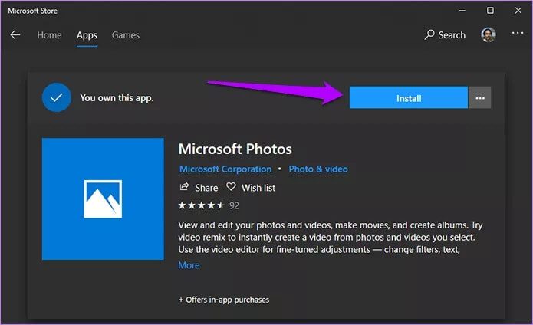This screenshot has height=325, width=533.
Task: Click the 'Offers in-app purchases' text
Action: pos(224,300)
